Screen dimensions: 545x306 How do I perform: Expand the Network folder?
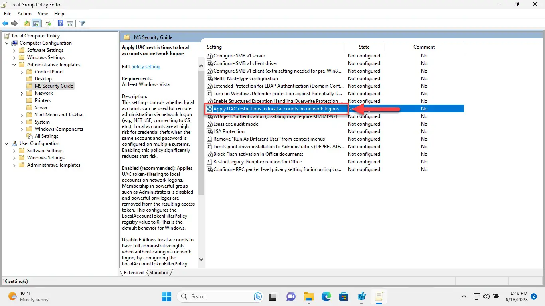[22, 93]
